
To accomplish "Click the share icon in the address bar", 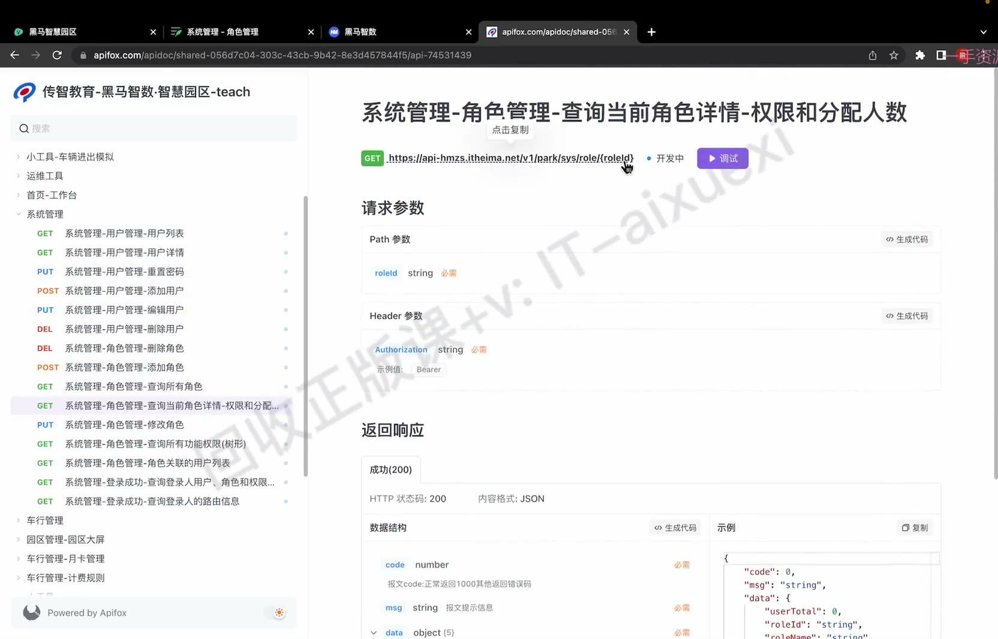I will point(873,55).
